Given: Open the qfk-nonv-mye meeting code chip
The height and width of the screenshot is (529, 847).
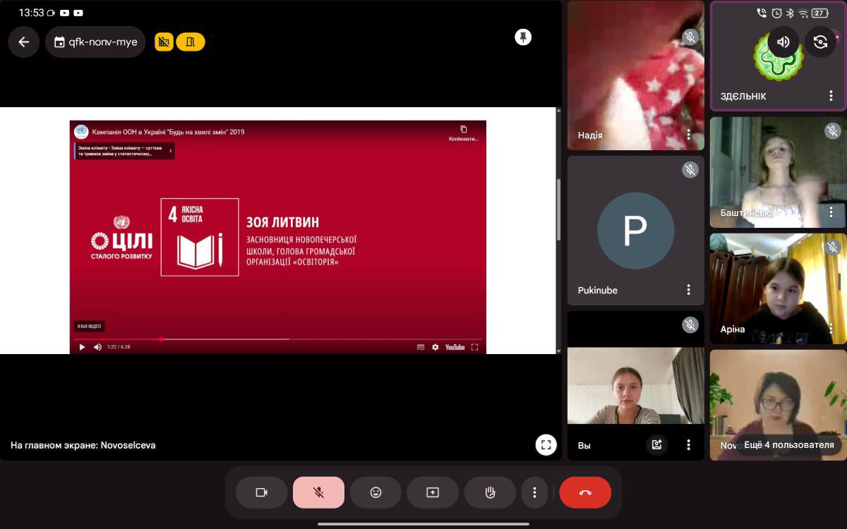Looking at the screenshot, I should [95, 42].
